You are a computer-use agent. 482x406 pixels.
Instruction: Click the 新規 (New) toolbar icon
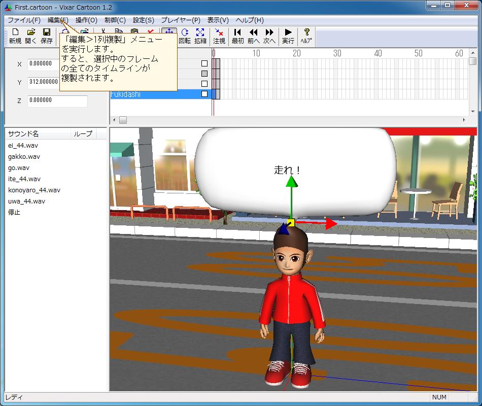[15, 36]
